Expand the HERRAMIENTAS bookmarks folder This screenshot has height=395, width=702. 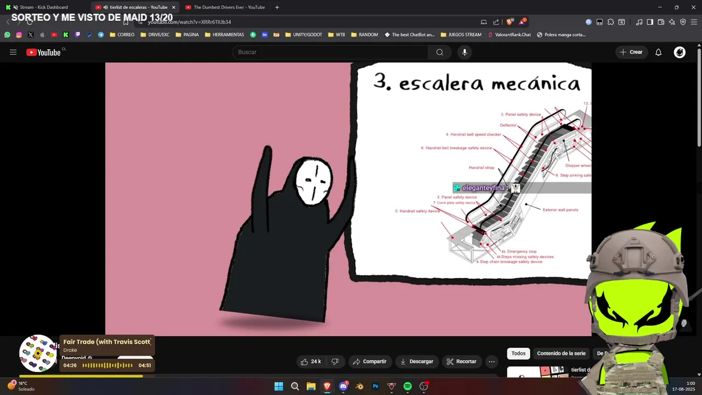(x=224, y=35)
